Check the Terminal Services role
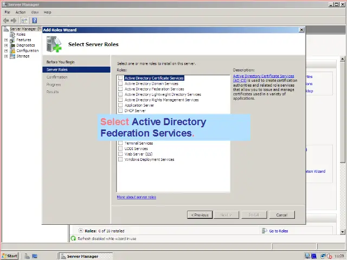This screenshot has height=260, width=347. coord(120,143)
